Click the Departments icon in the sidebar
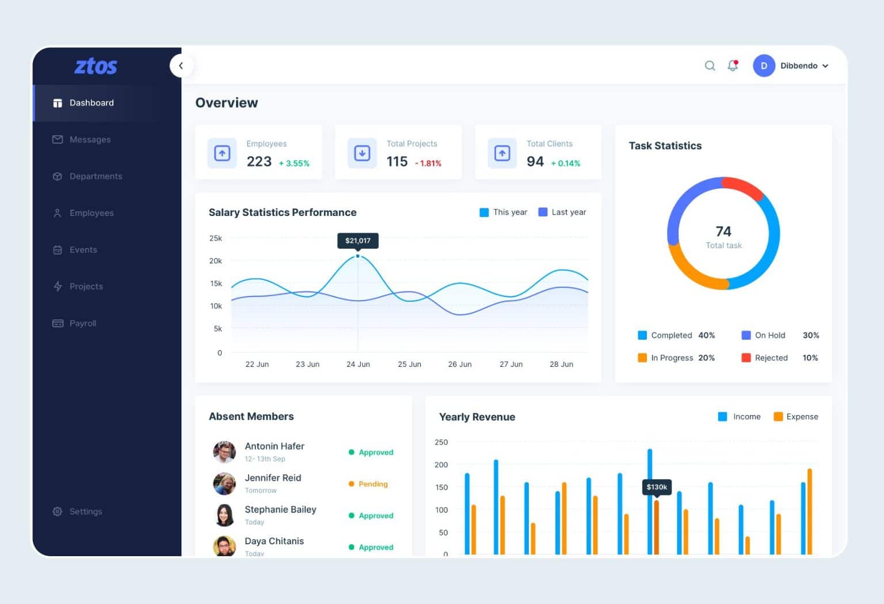 58,176
